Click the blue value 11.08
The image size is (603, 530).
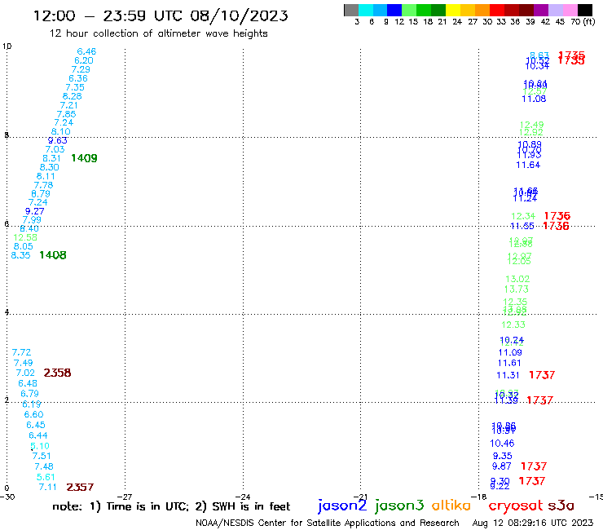pyautogui.click(x=534, y=99)
